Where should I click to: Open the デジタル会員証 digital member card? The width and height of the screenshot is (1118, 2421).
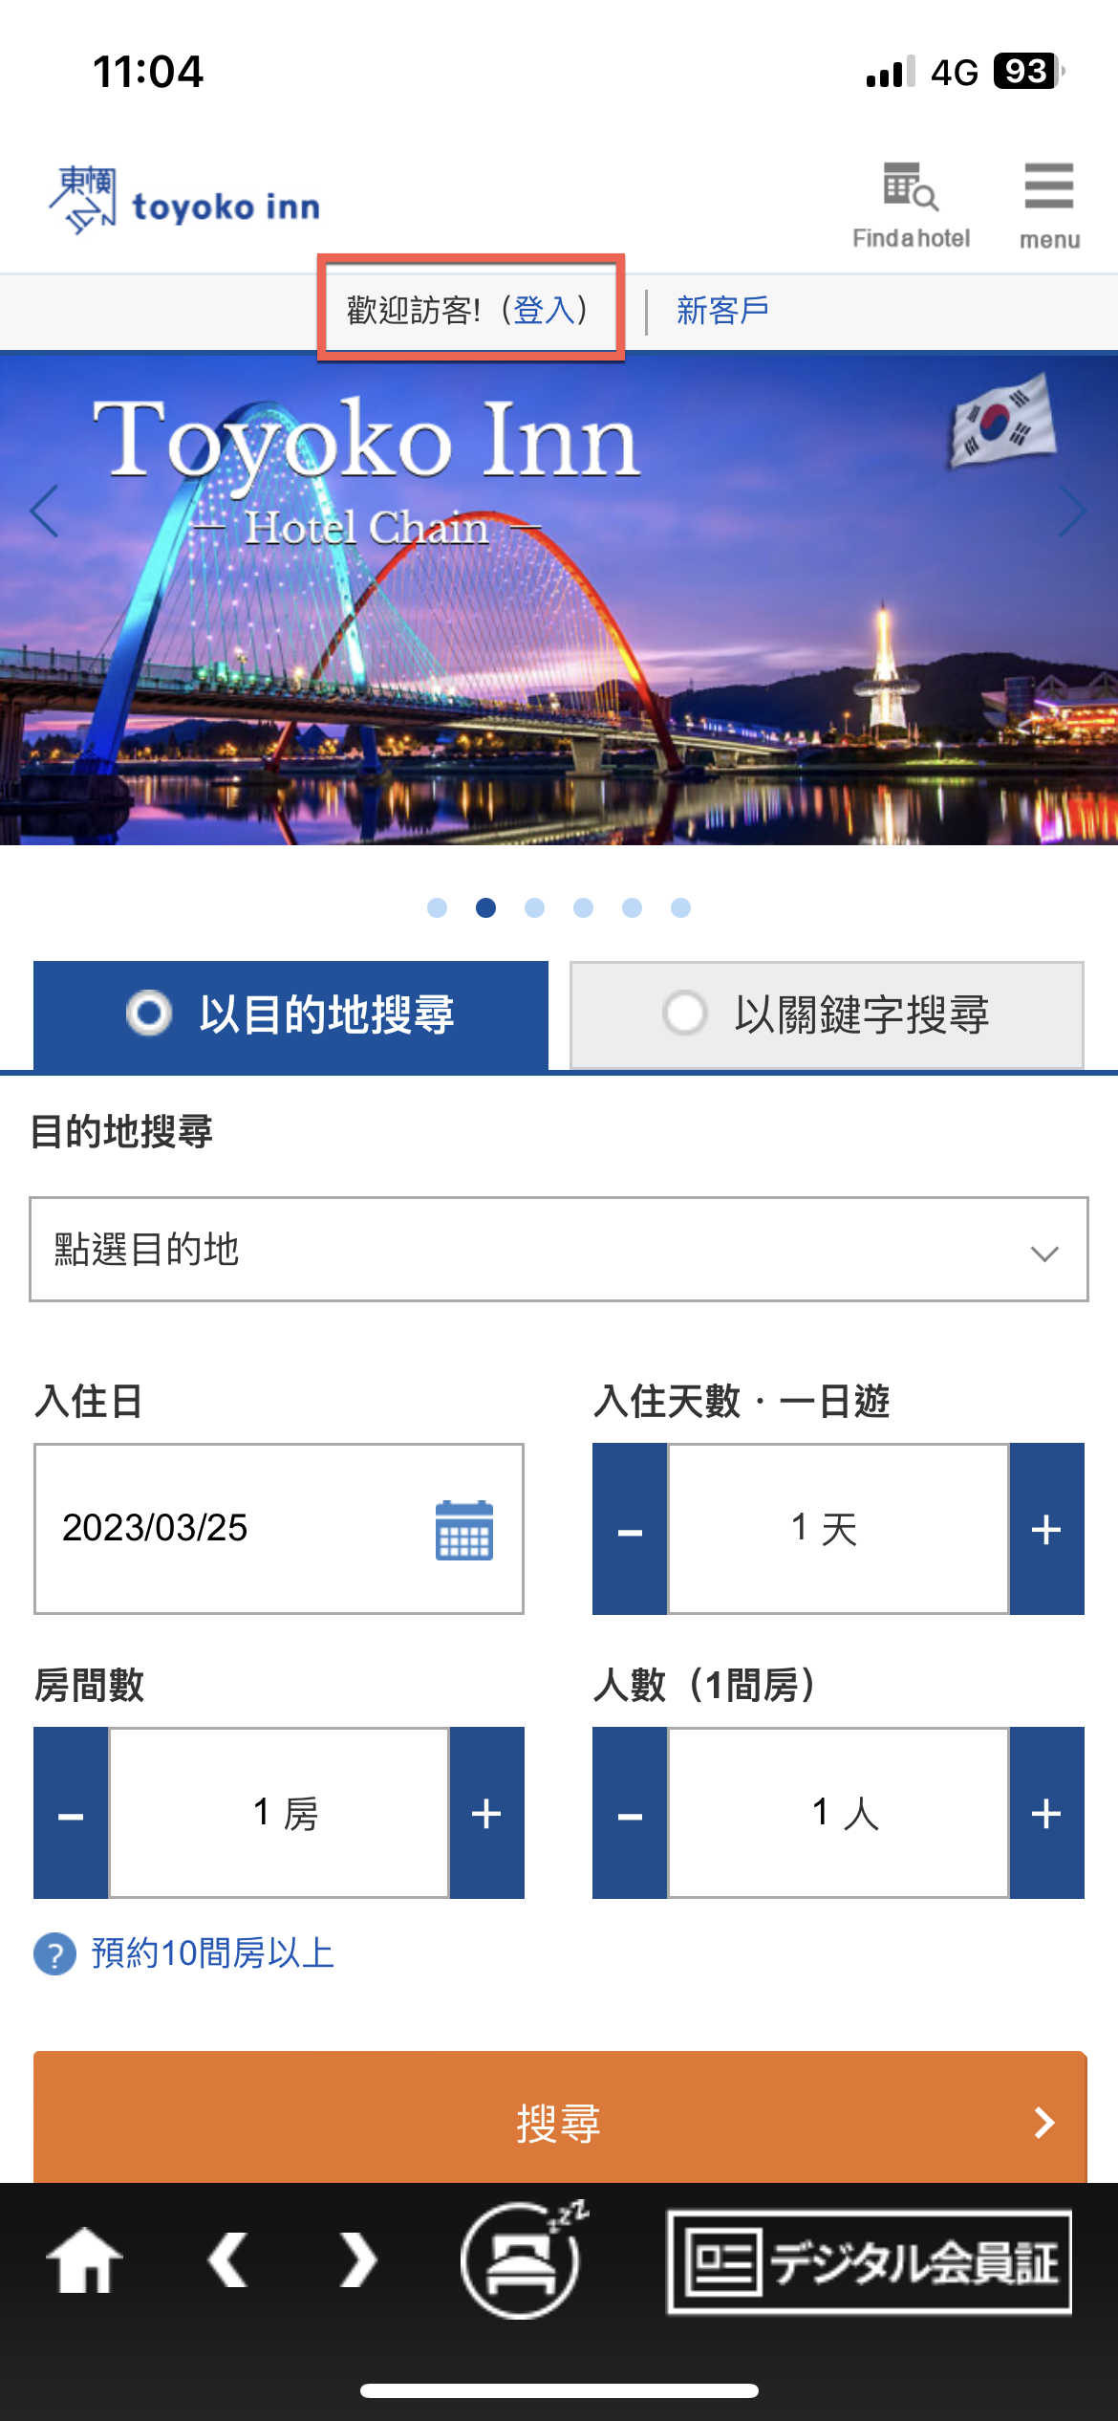869,2262
